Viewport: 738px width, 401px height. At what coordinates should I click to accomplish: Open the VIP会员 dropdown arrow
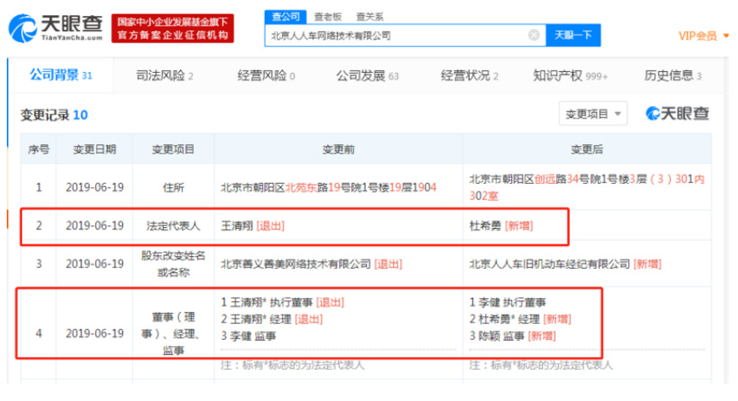coord(726,36)
